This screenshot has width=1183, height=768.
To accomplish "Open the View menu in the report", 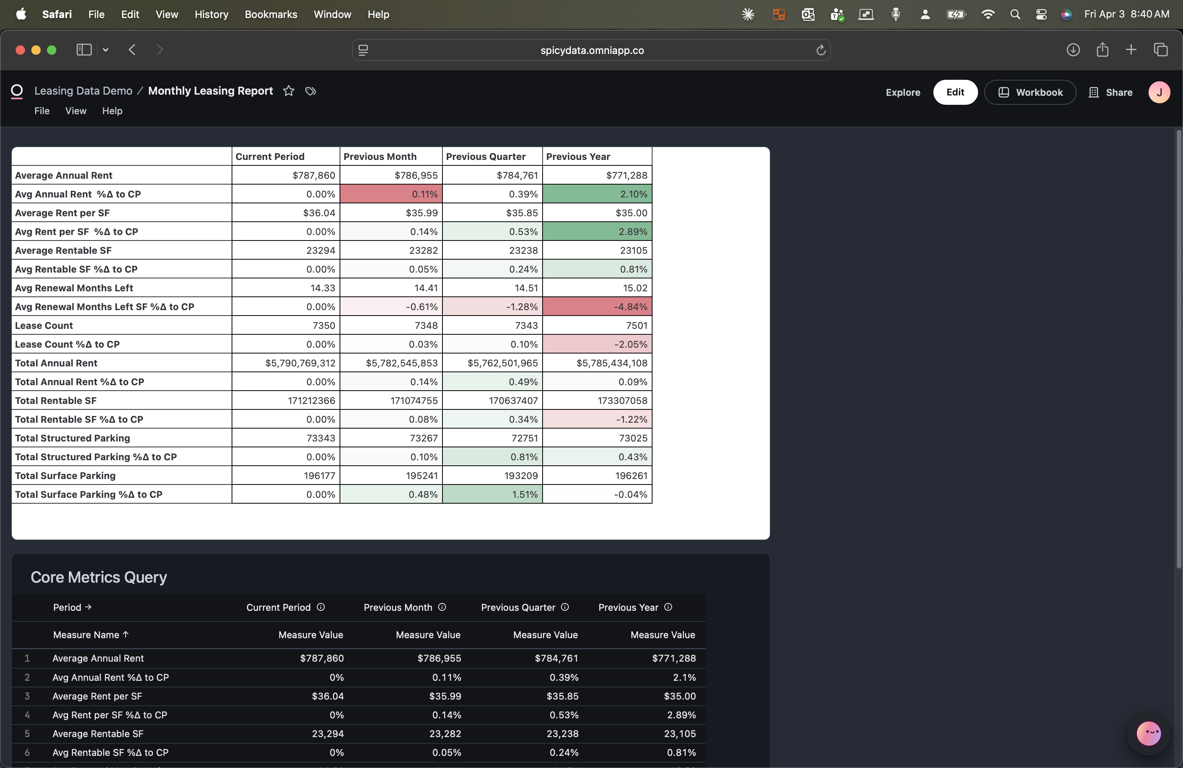I will pos(75,111).
